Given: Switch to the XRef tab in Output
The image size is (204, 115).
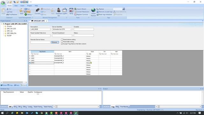Looking at the screenshot, I should click(x=117, y=107).
